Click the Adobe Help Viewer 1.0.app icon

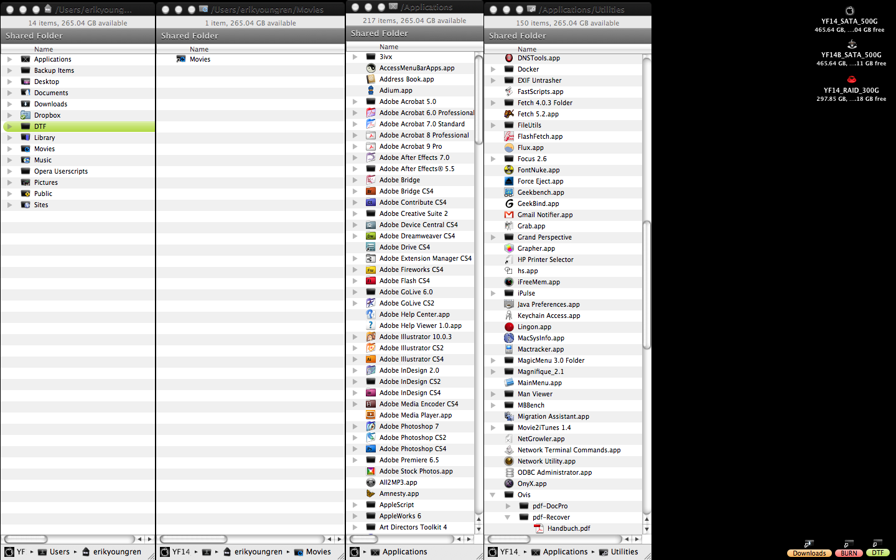click(x=371, y=325)
